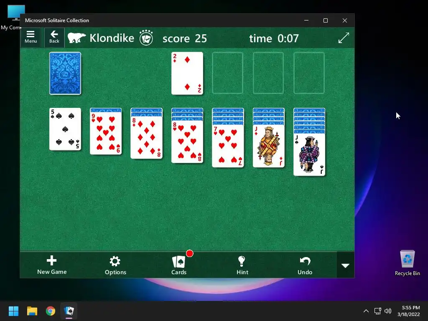Click the Klondike game title
The width and height of the screenshot is (428, 321).
click(112, 38)
